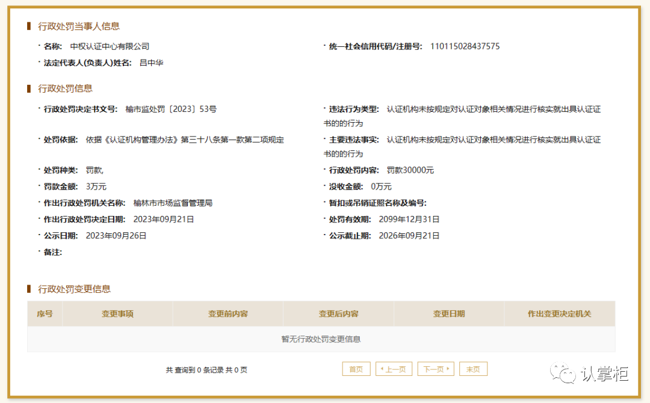The image size is (650, 403).
Task: Click section heading 行政处罚变更信息
Action: tap(74, 289)
